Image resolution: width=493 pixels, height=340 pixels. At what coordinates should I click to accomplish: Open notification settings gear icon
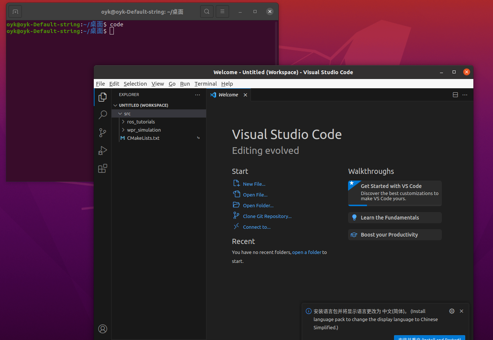click(452, 311)
